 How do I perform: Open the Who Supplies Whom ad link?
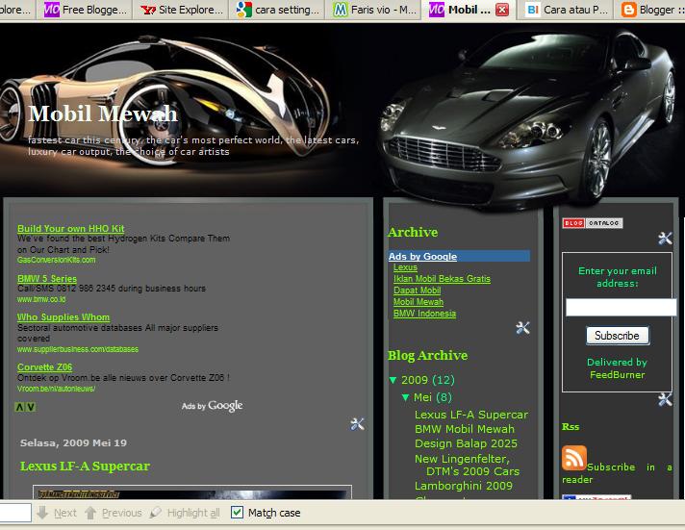point(63,317)
